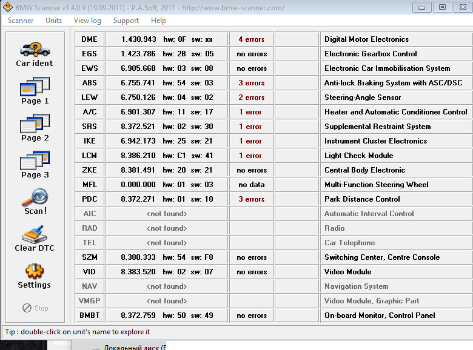Image resolution: width=473 pixels, height=350 pixels.
Task: Open the Support menu
Action: 126,21
